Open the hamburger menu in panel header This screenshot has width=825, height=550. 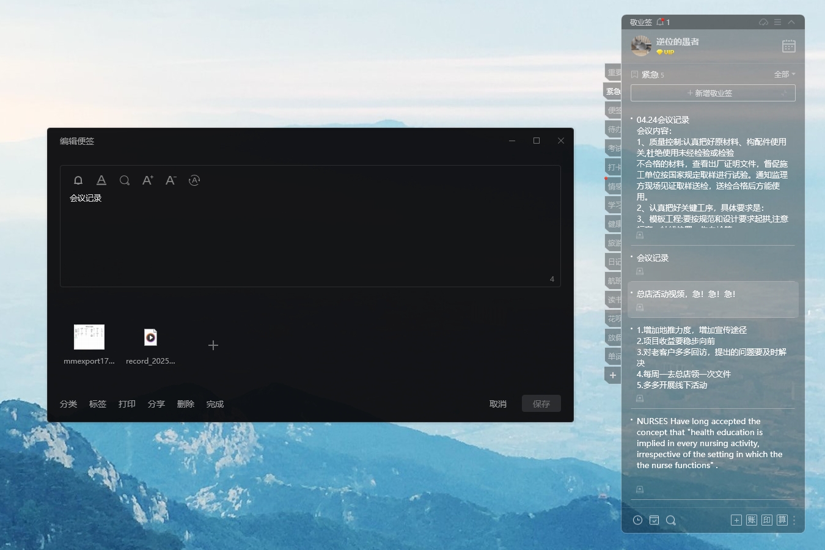tap(777, 22)
